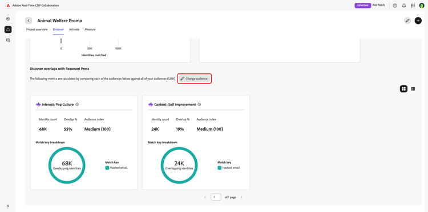Click the audience icon beside Content: Self Improvement
Image resolution: width=428 pixels, height=212 pixels.
click(x=151, y=105)
